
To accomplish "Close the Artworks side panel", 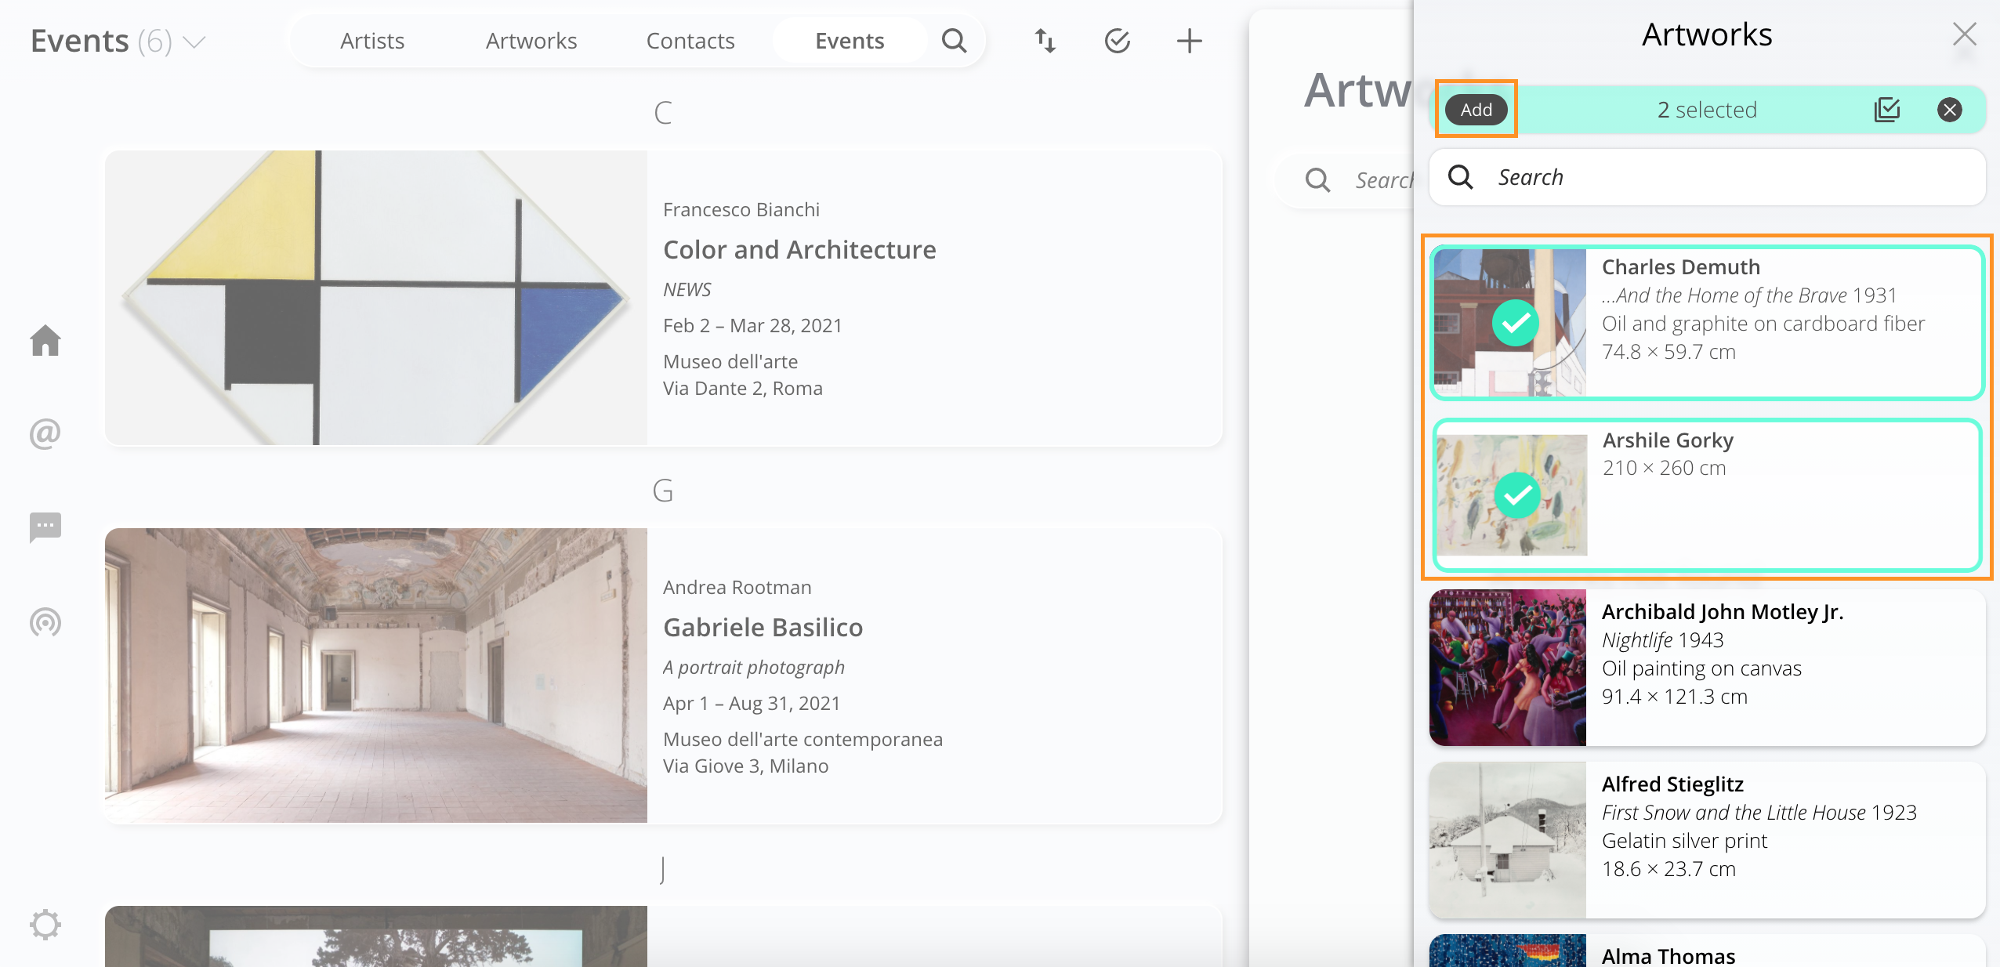I will pyautogui.click(x=1964, y=34).
